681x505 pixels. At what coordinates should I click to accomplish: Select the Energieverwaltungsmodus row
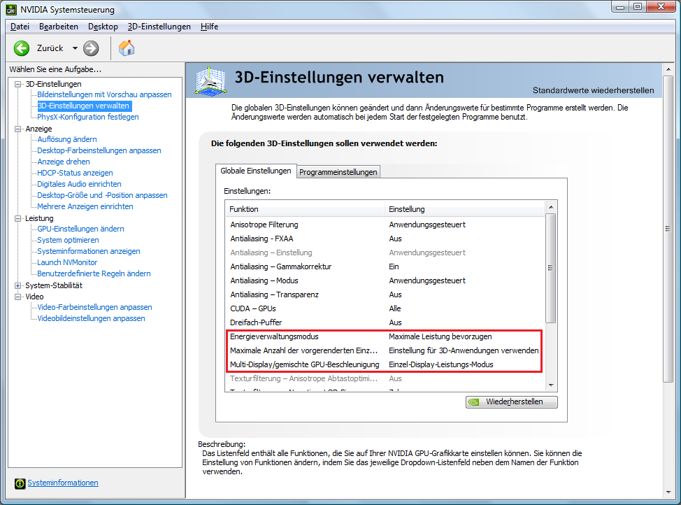point(385,336)
